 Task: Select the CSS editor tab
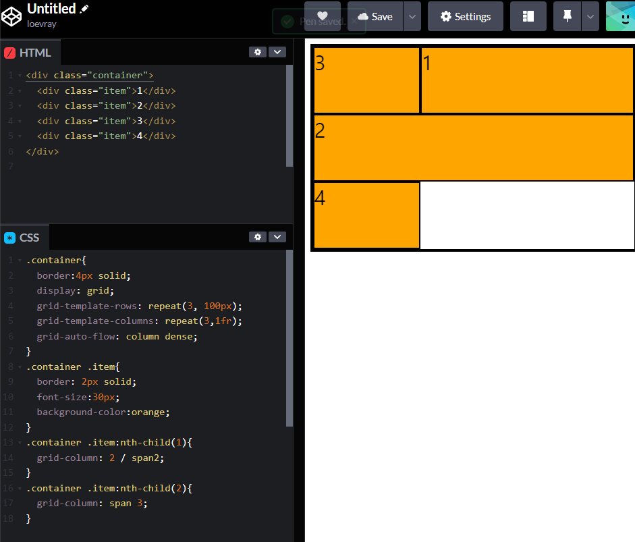(x=25, y=238)
